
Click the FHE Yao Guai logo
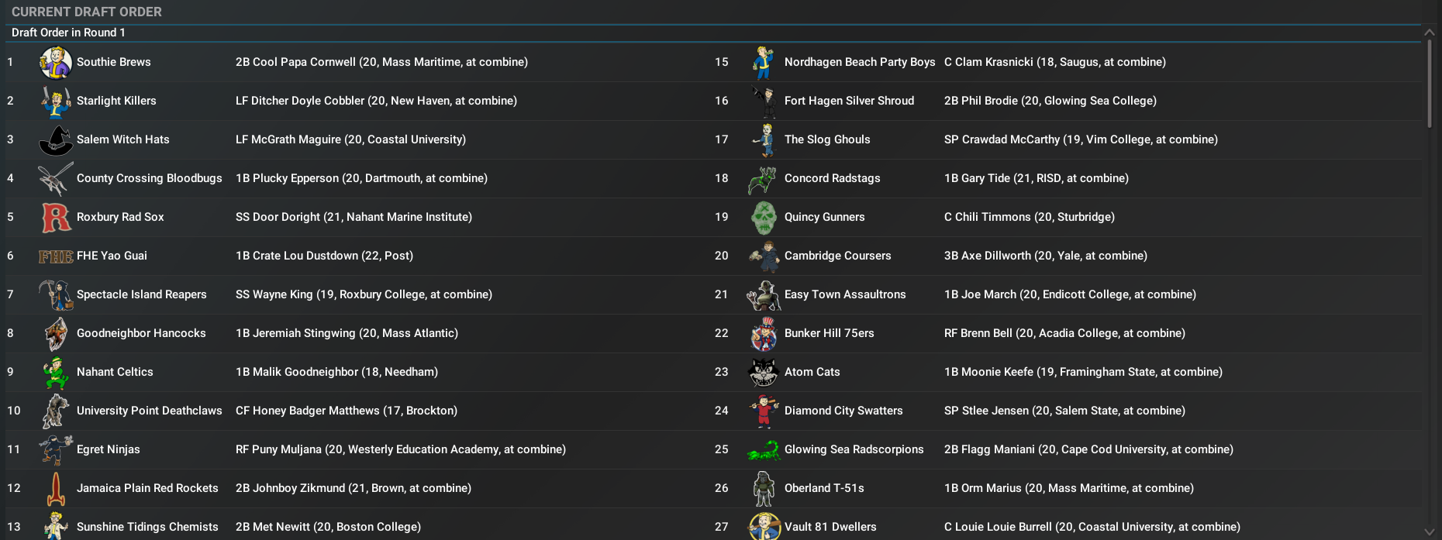[x=56, y=256]
